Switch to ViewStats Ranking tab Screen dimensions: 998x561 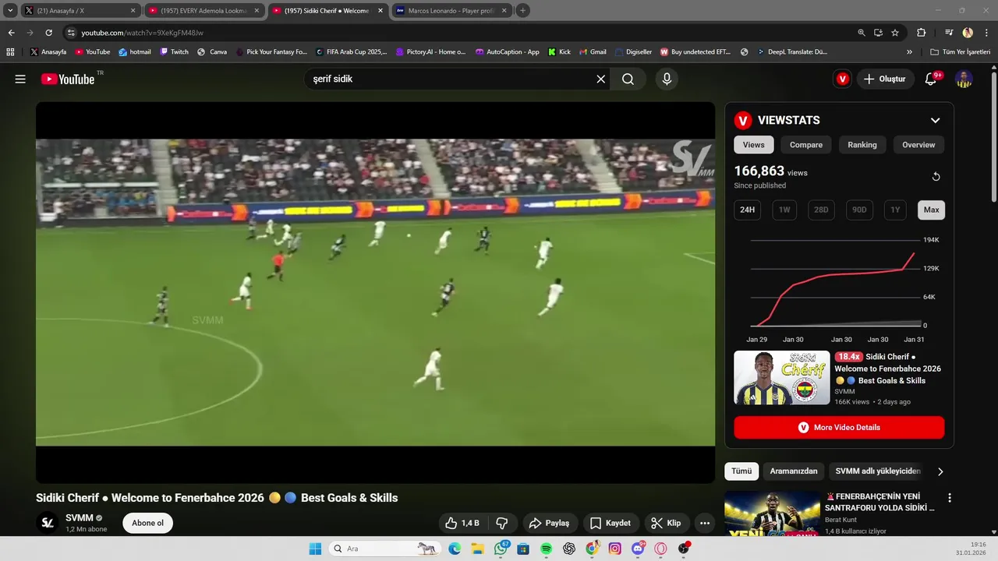pyautogui.click(x=862, y=145)
